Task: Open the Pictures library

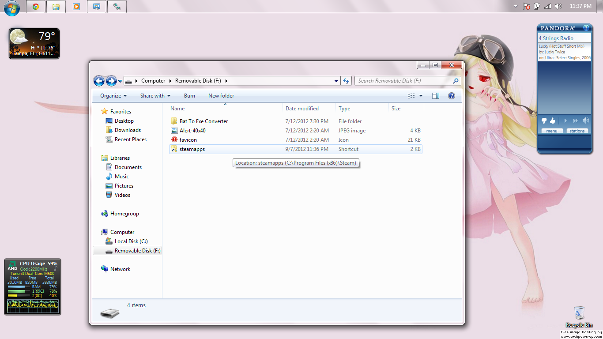Action: click(124, 186)
